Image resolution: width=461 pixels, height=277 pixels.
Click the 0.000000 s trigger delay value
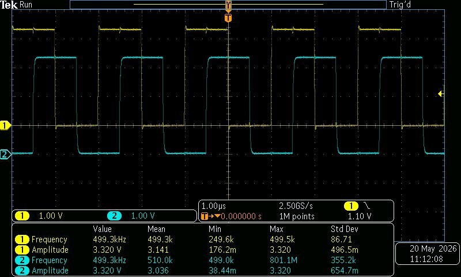click(x=241, y=216)
